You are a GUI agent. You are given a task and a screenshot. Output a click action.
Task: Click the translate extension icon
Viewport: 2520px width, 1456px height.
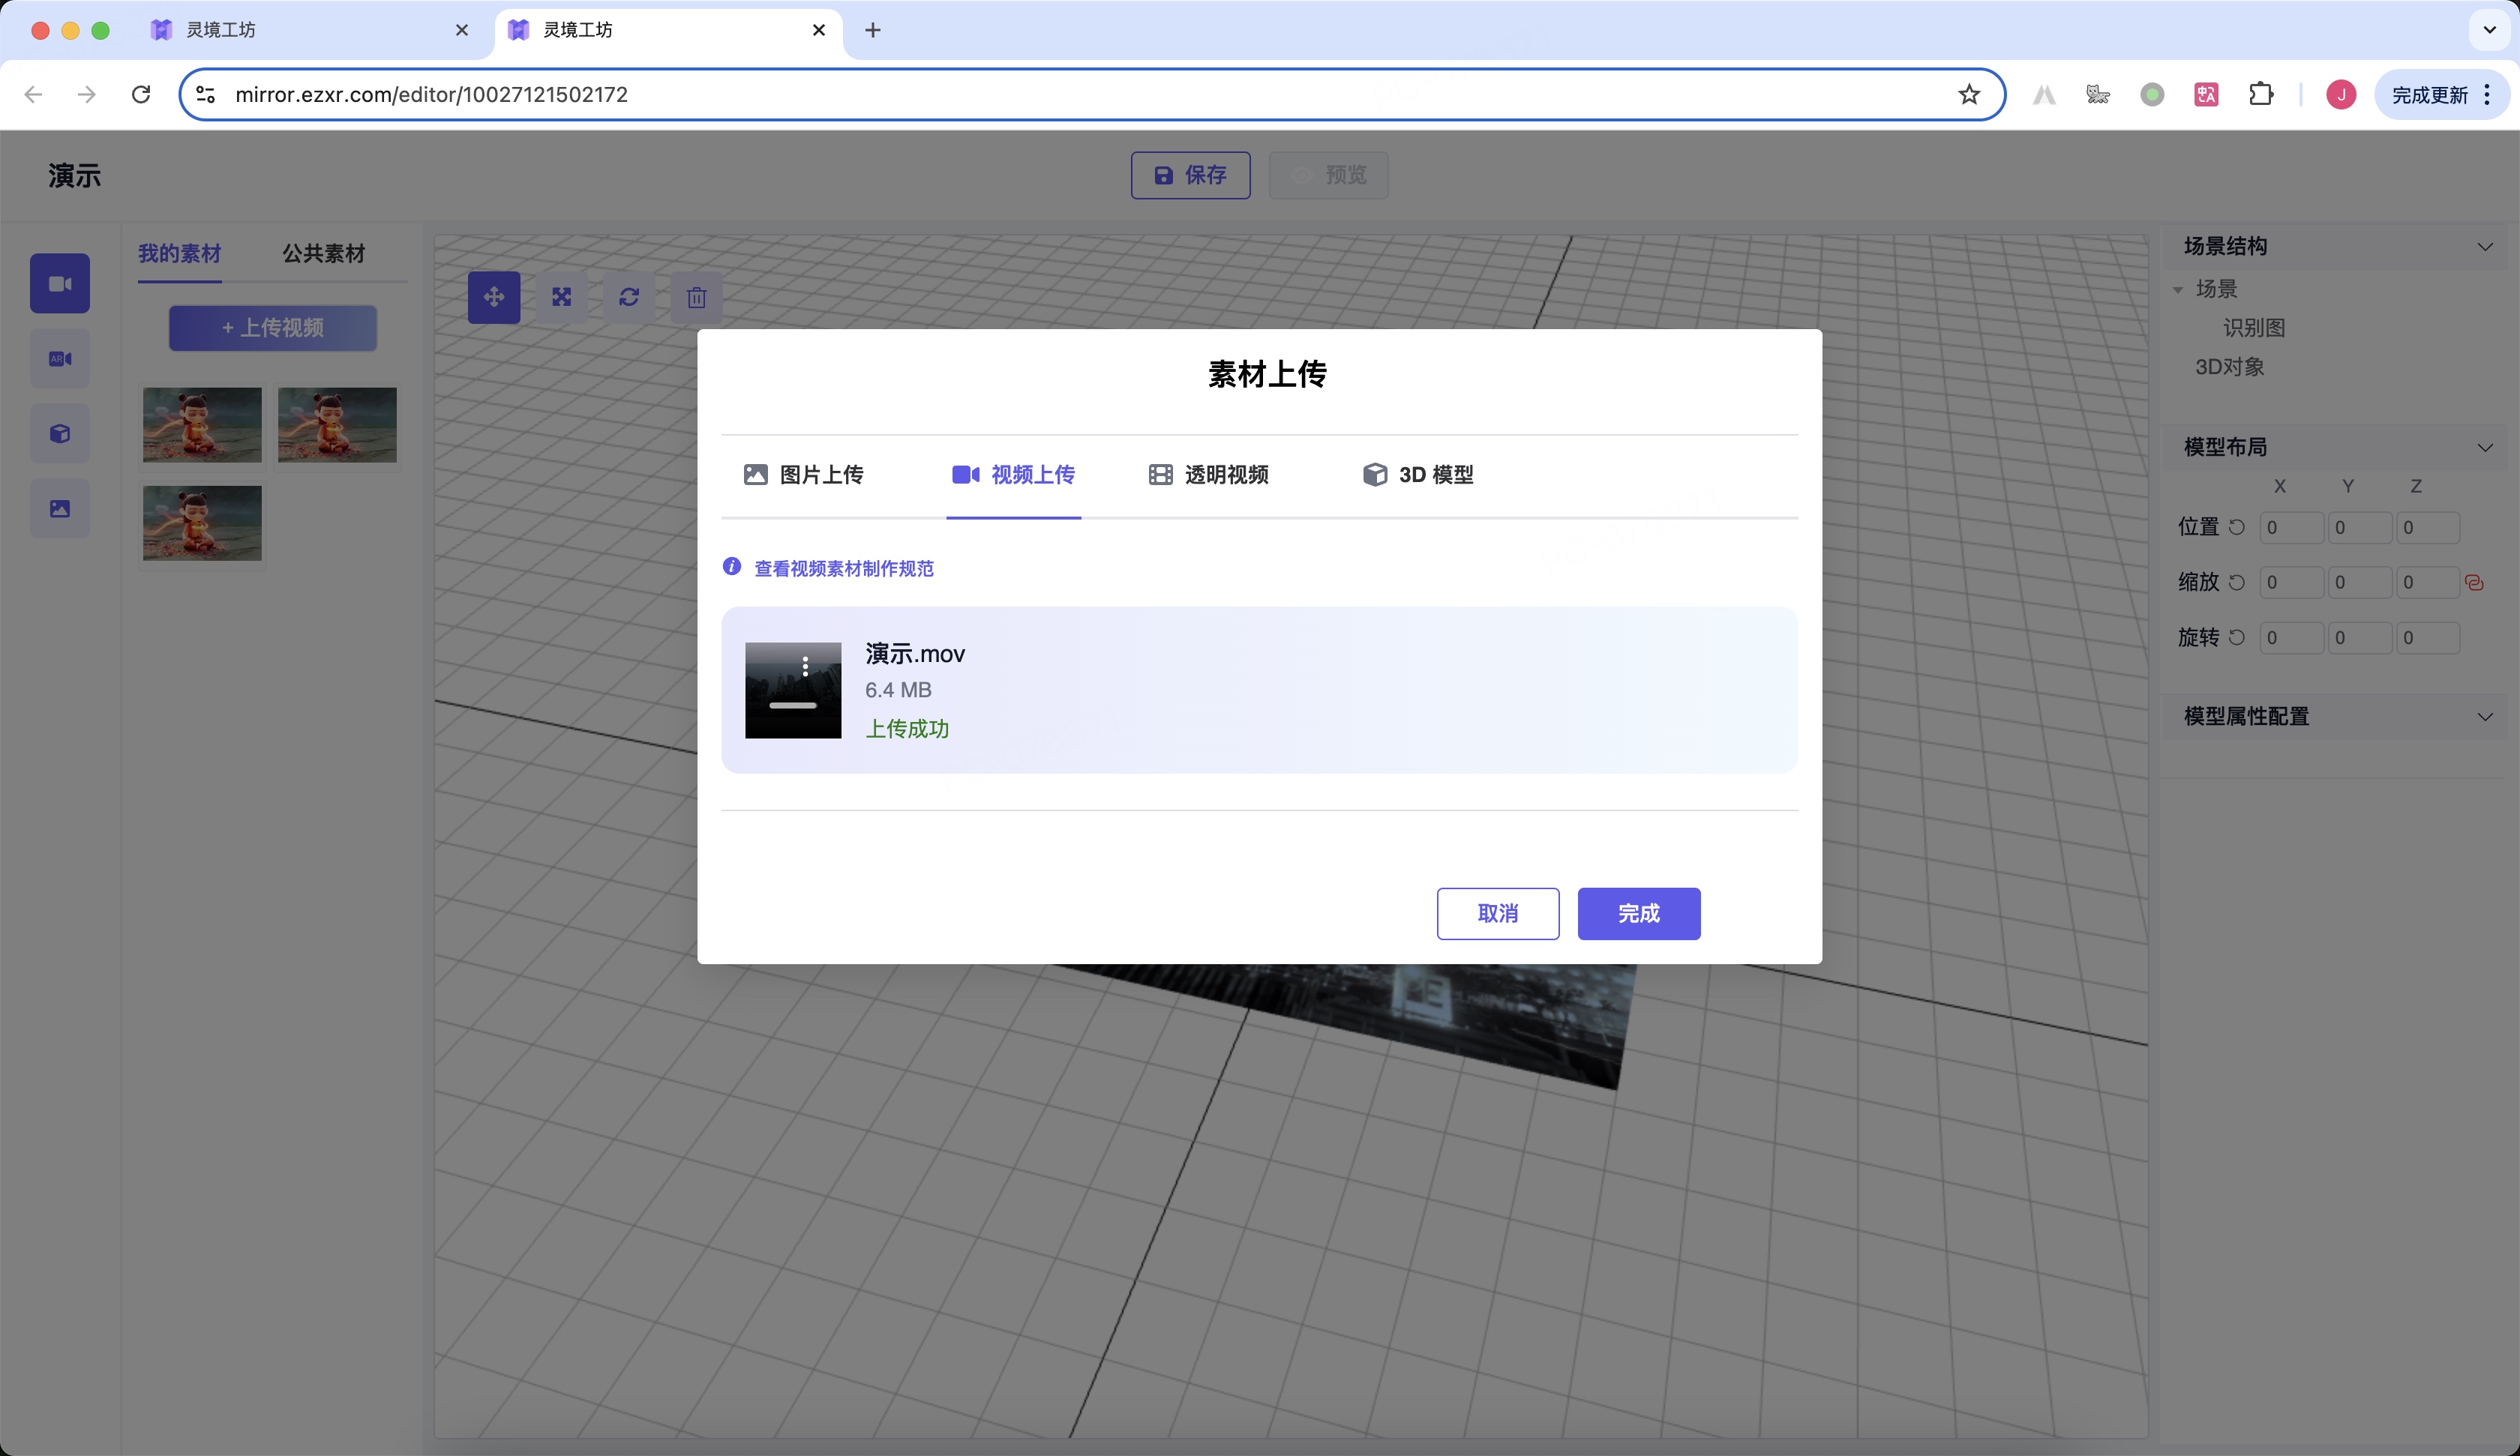(x=2206, y=94)
